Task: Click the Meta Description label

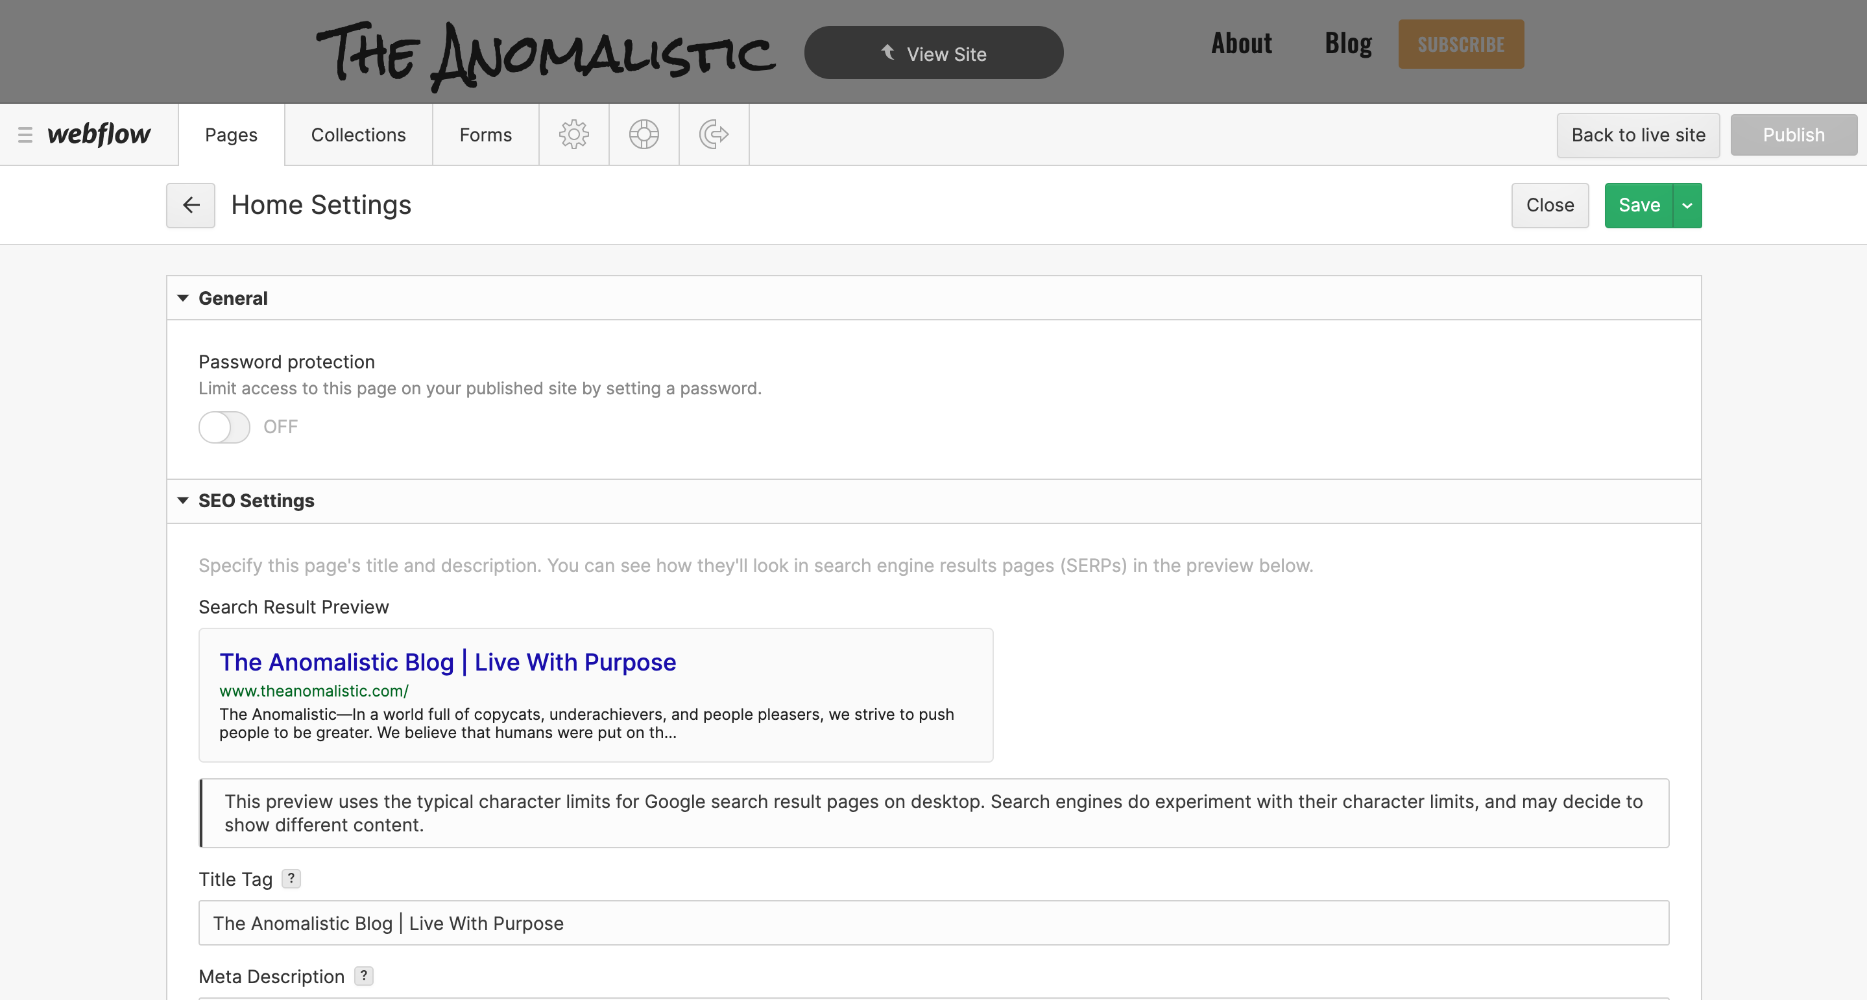Action: coord(271,976)
